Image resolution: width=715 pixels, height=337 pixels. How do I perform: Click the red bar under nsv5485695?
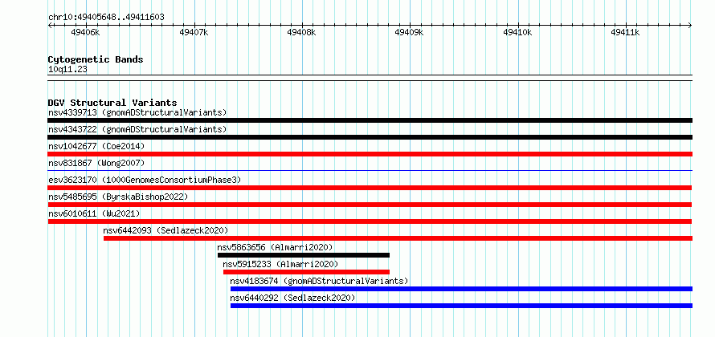click(x=370, y=205)
